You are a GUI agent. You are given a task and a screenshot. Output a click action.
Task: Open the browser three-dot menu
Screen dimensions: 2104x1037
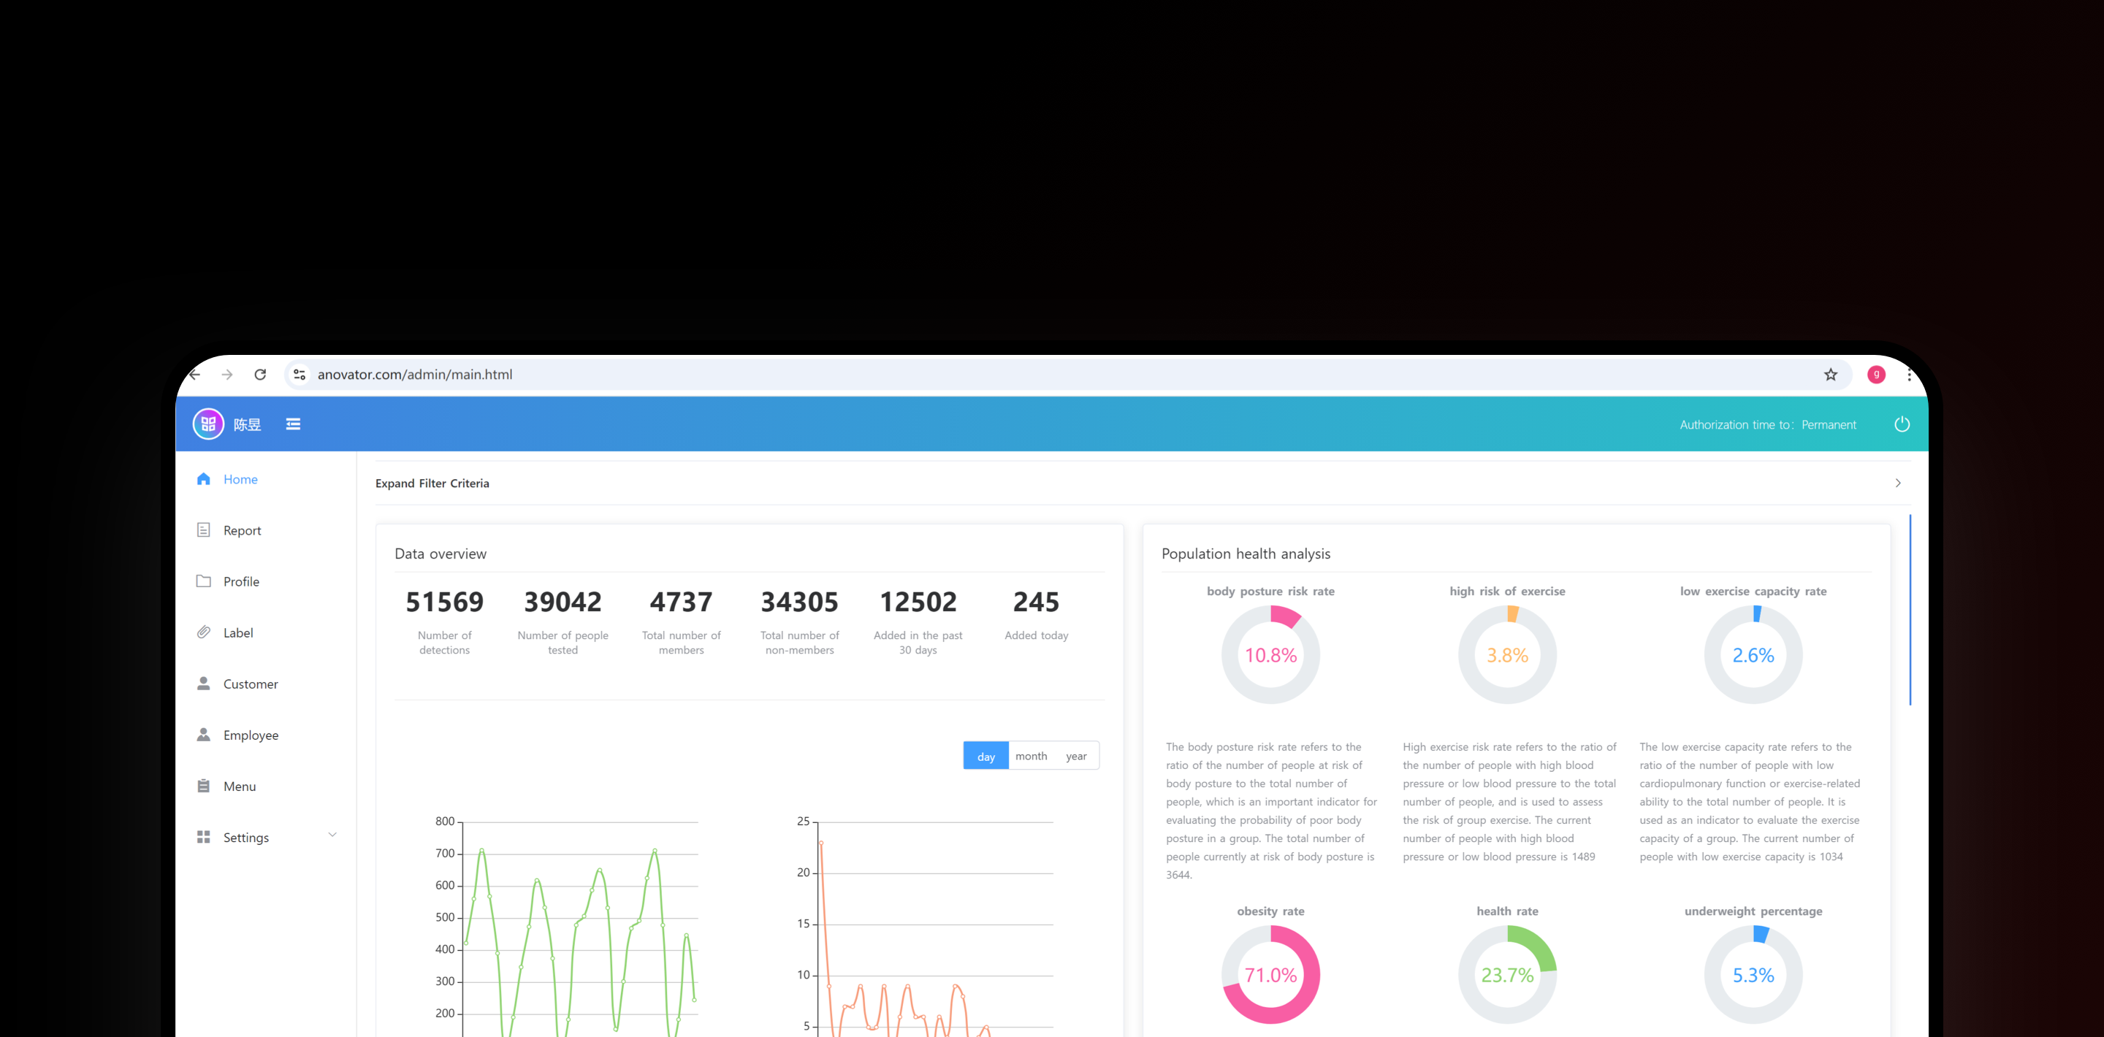1909,374
